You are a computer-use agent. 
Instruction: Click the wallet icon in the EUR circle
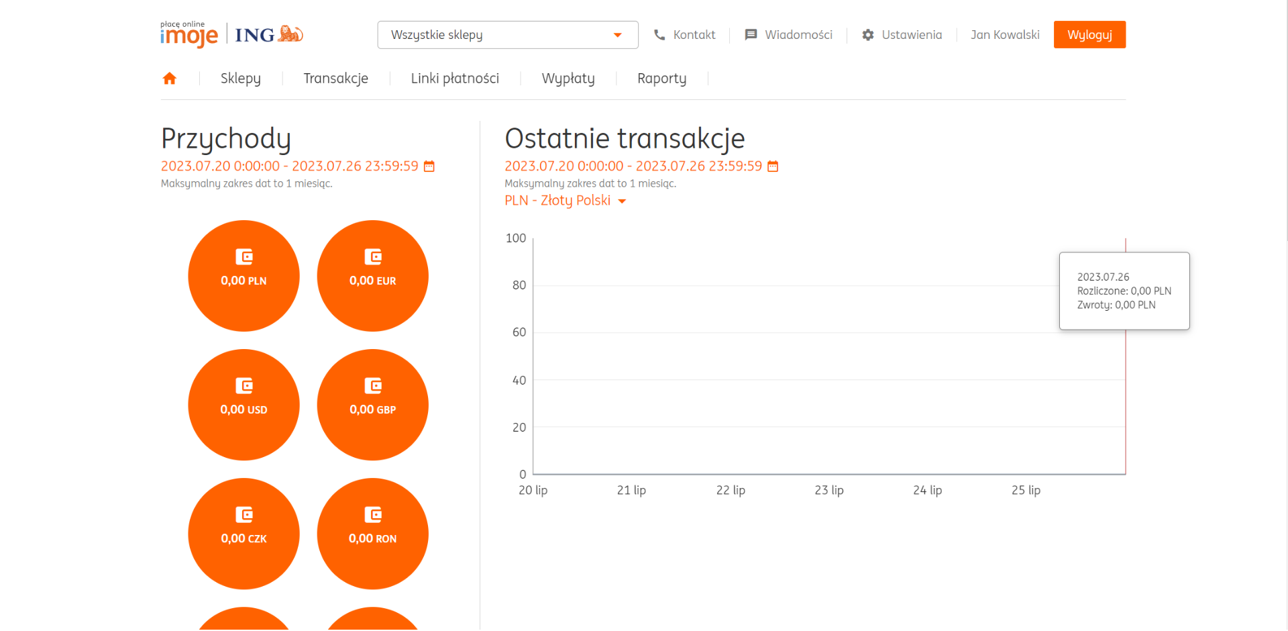[373, 256]
